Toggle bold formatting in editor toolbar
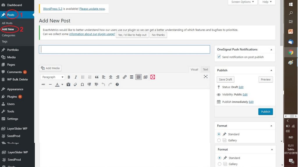The image size is (298, 167). coord(69,77)
